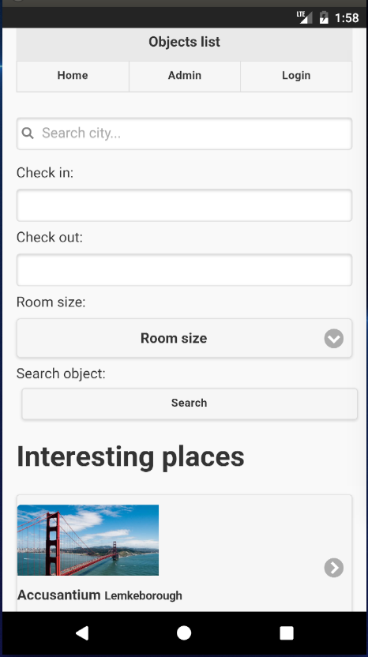Open the Golden Gate bridge thumbnail

click(88, 540)
